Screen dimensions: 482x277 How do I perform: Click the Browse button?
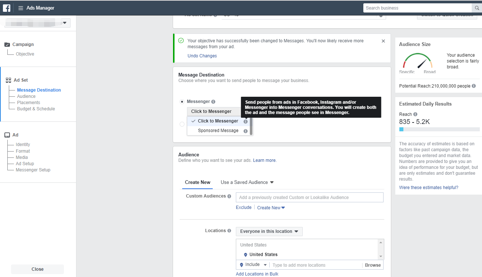[x=373, y=265]
